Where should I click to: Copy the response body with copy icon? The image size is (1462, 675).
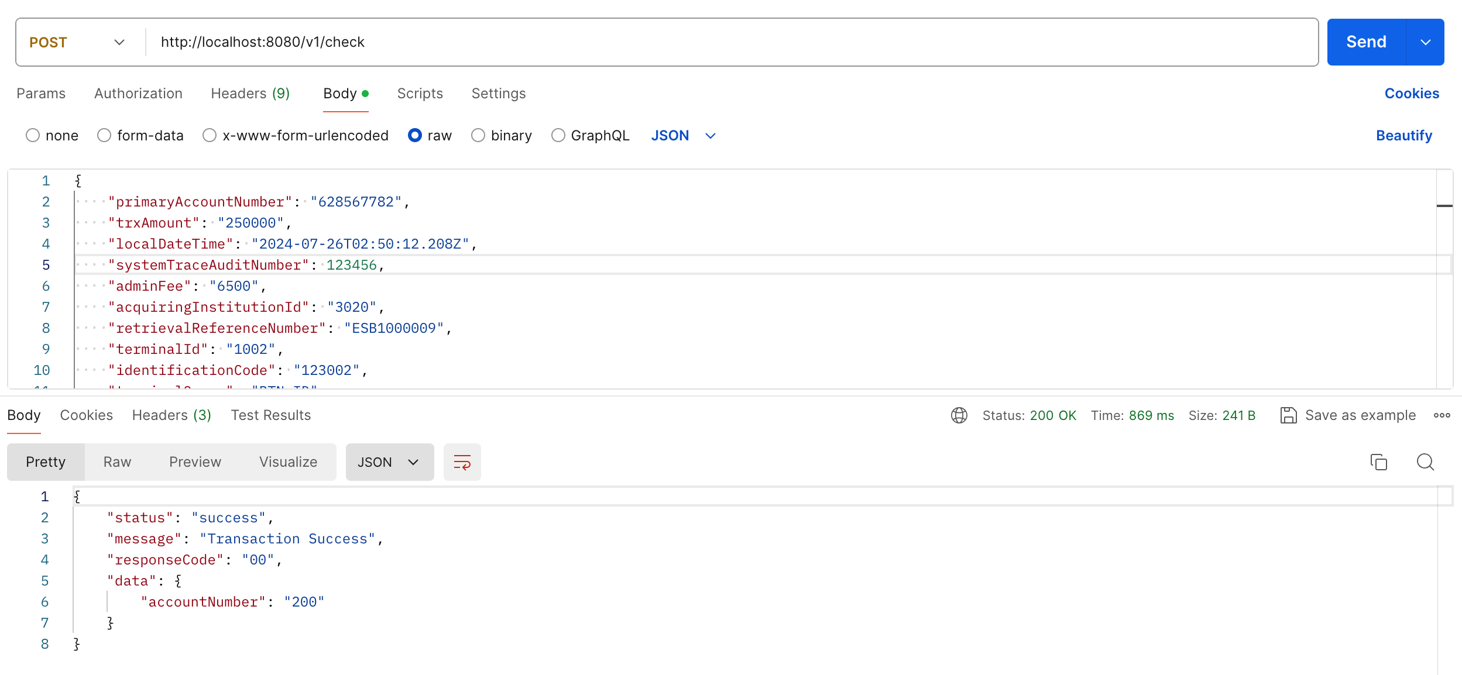pos(1378,462)
